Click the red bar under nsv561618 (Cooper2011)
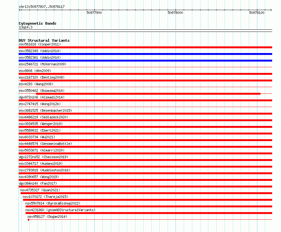Screen dimensions: 281x232 tap(145, 47)
